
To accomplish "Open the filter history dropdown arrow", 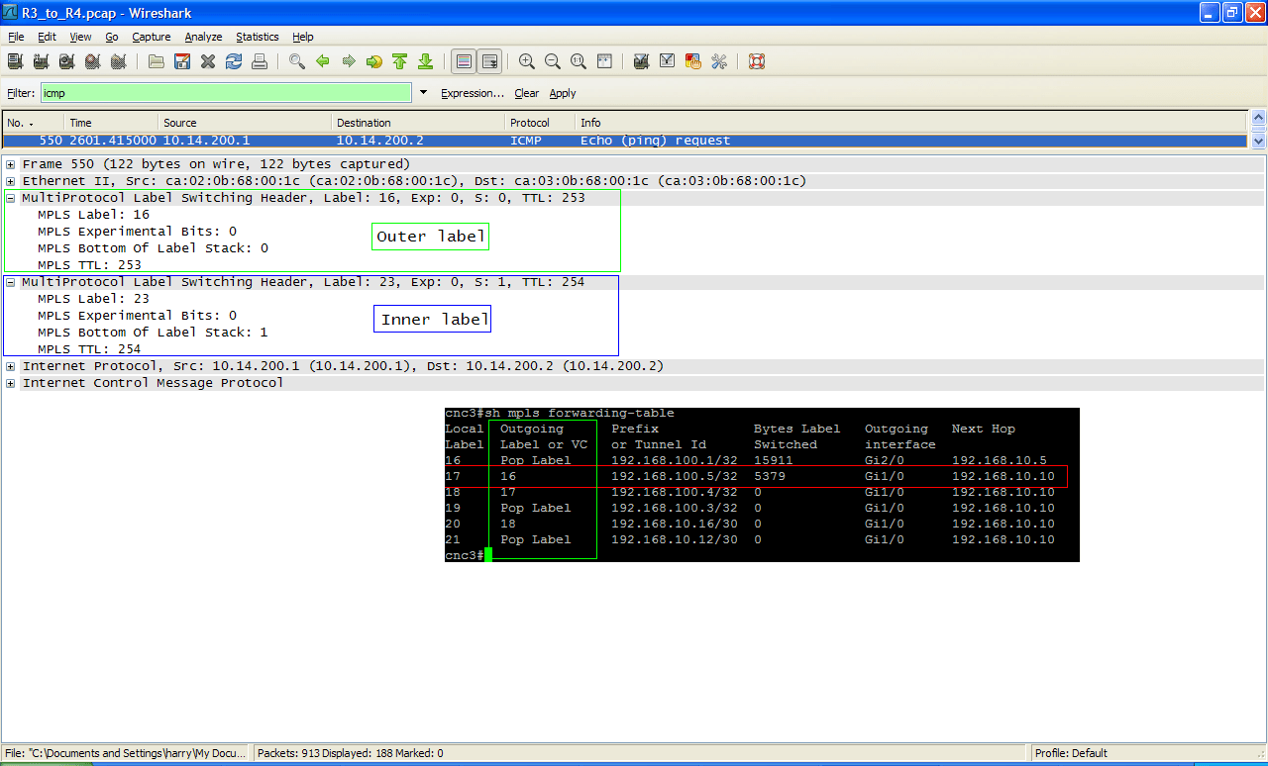I will click(x=424, y=93).
